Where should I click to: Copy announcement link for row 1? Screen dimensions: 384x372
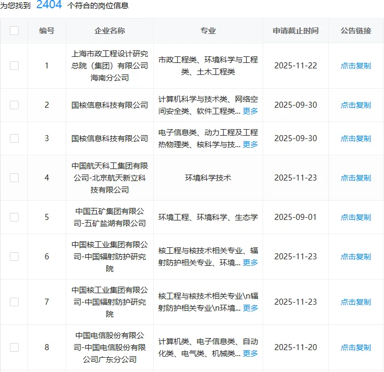coord(356,66)
